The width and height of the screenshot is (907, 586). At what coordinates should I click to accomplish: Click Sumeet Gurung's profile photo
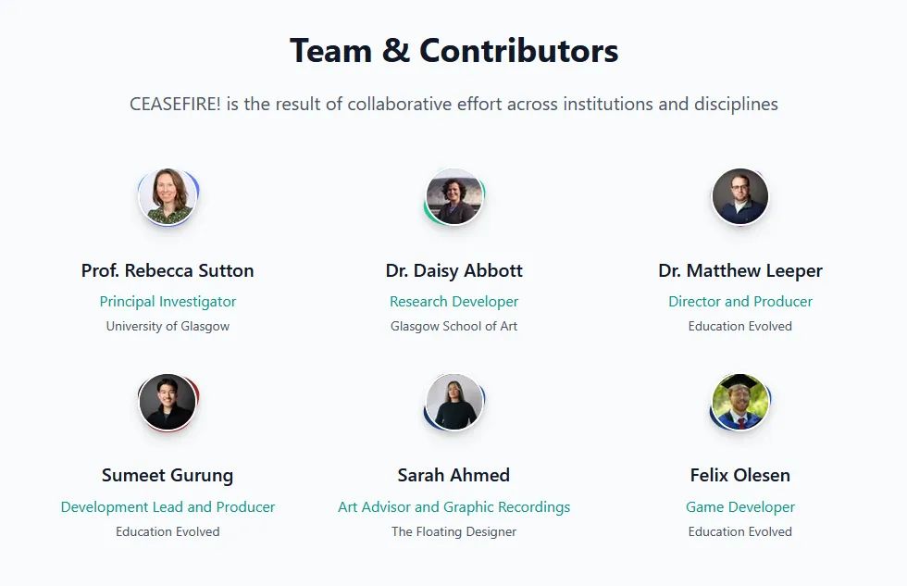coord(168,402)
